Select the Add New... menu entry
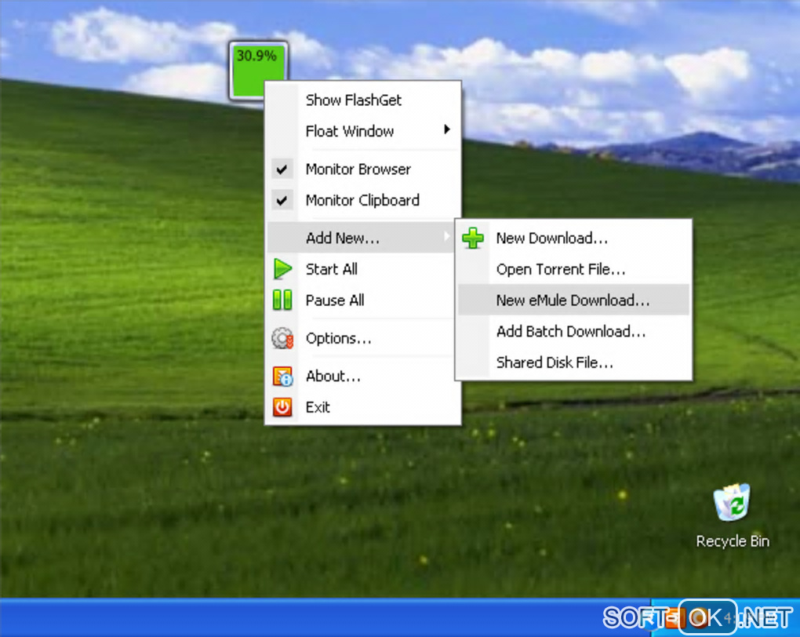Screen dimensions: 800x637 (x=362, y=238)
